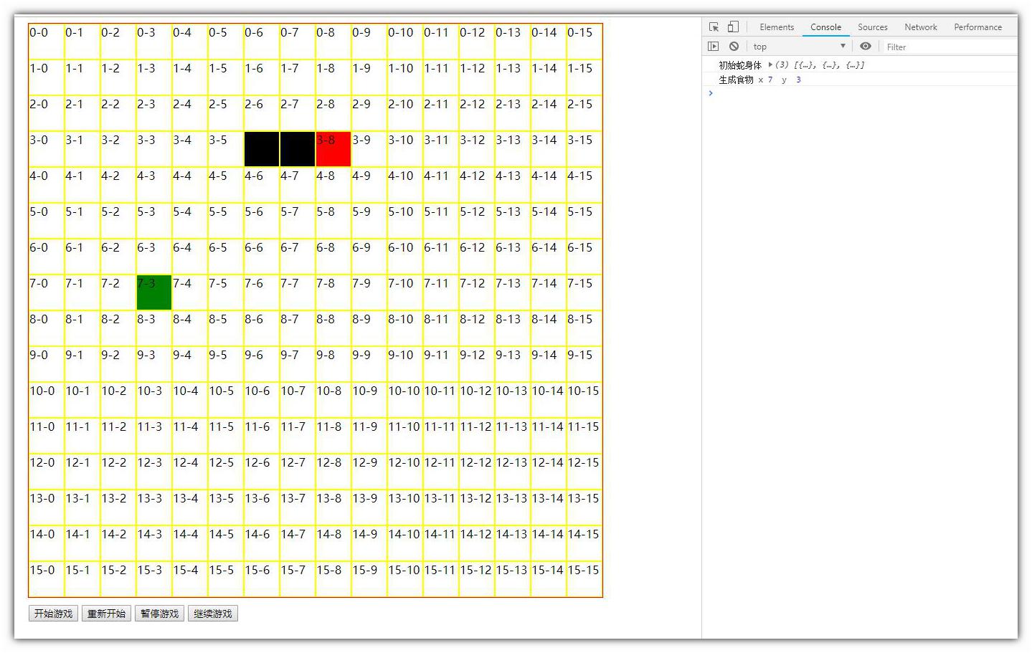Click the console prompt input line
1032x653 pixels.
[x=861, y=93]
